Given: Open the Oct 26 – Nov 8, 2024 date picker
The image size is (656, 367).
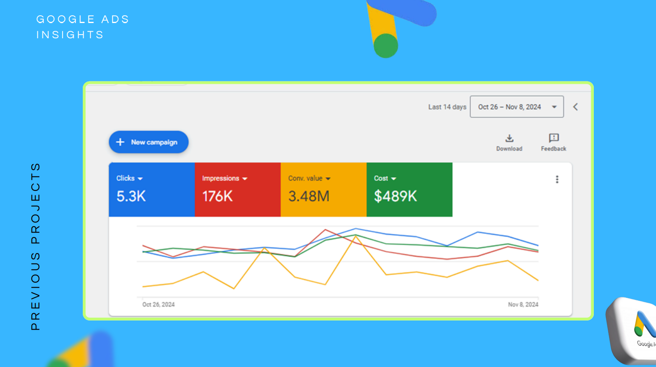Looking at the screenshot, I should [x=516, y=107].
